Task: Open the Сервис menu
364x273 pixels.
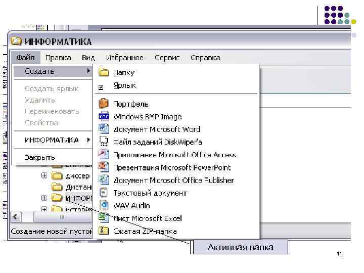Action: click(x=167, y=58)
